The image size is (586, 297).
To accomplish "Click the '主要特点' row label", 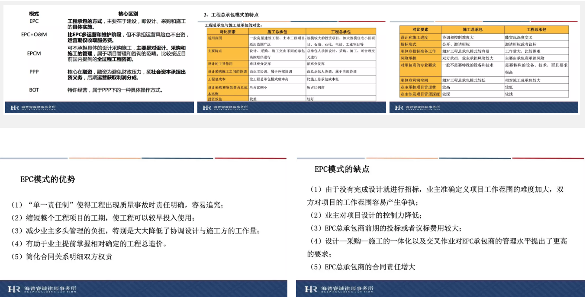I will point(215,51).
